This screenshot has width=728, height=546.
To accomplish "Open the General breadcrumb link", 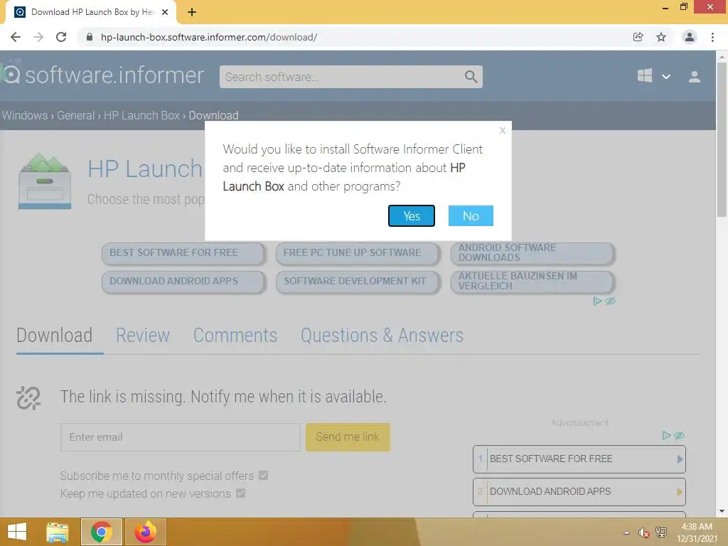I will [x=75, y=115].
